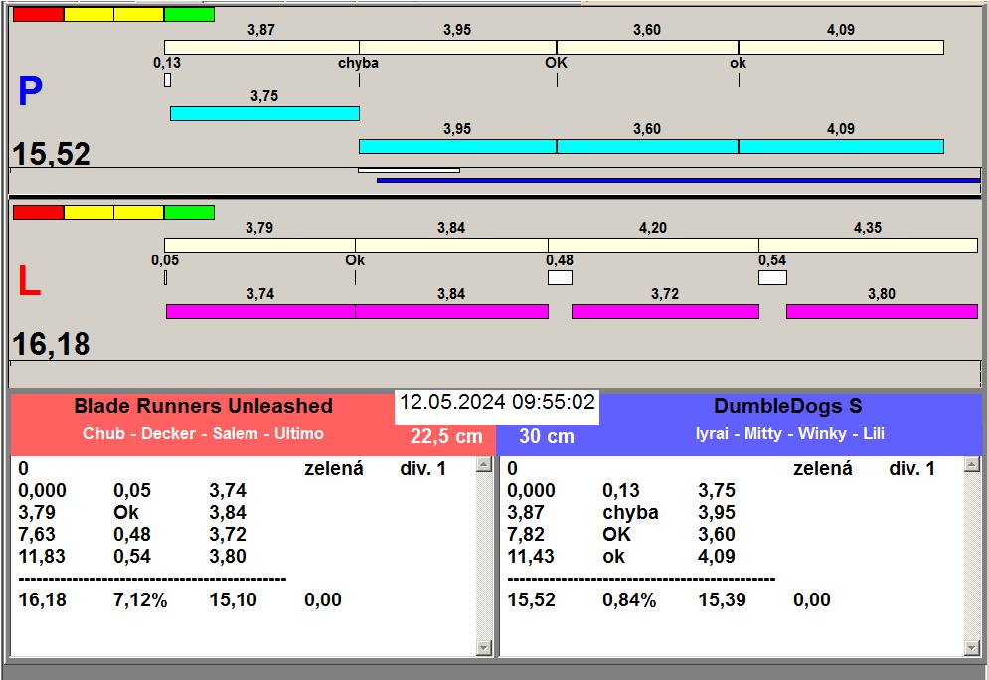Click the large 15,52 total time
Viewport: 989px width, 680px height.
[52, 154]
